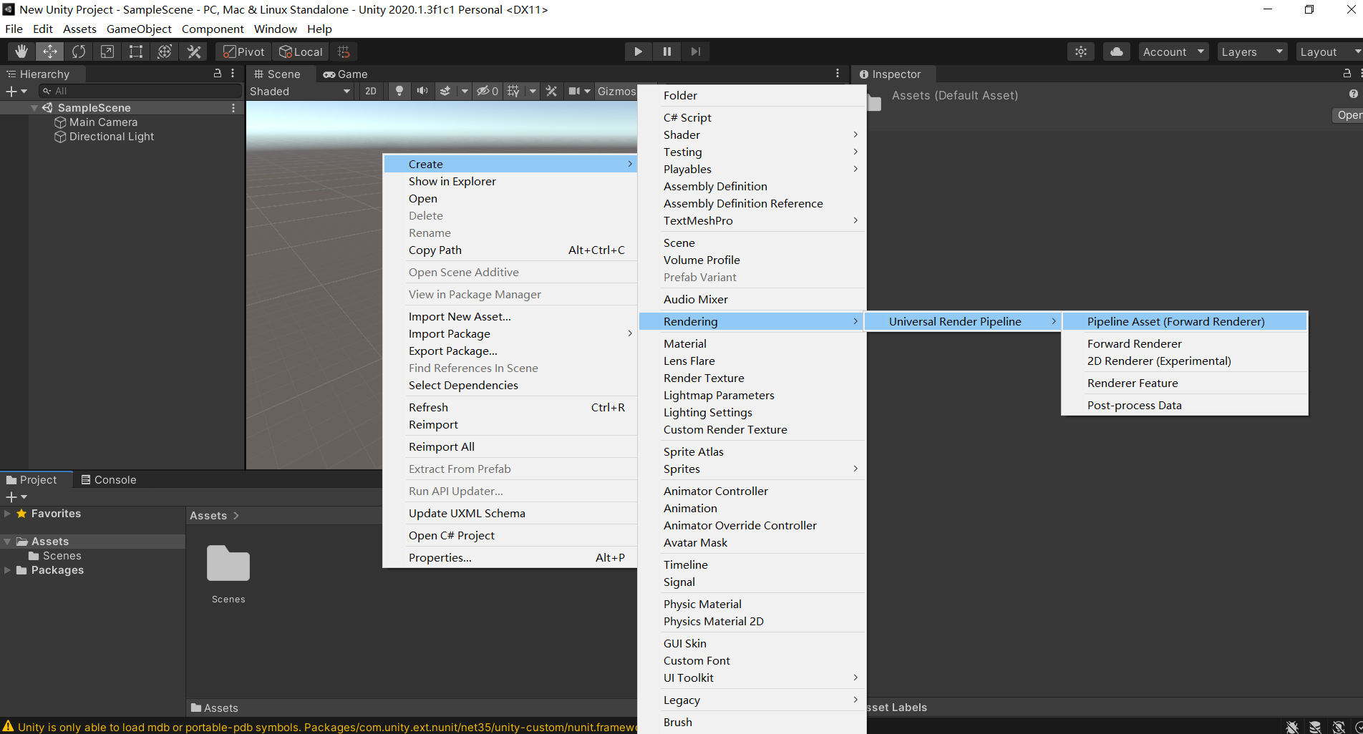Select the Rect Transform tool
The image size is (1363, 734).
[x=136, y=51]
